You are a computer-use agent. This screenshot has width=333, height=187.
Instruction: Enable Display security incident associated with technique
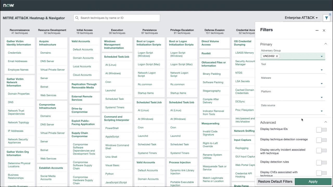pos(322,151)
